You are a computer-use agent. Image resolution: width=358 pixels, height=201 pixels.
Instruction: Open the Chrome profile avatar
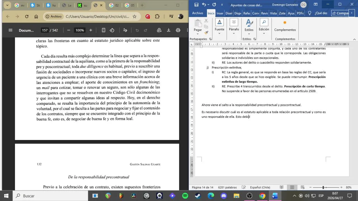pyautogui.click(x=181, y=16)
